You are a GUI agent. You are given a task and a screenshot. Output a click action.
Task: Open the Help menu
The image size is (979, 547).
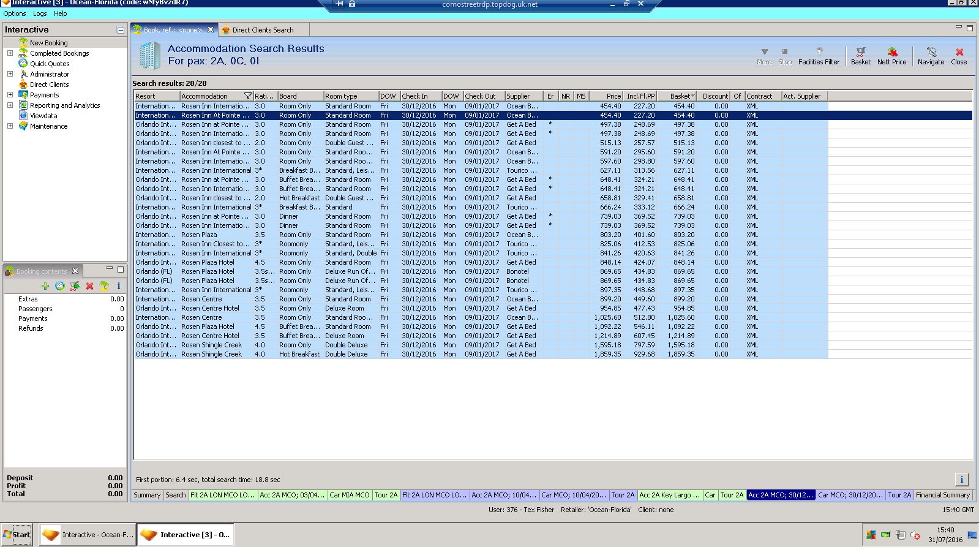pos(61,13)
